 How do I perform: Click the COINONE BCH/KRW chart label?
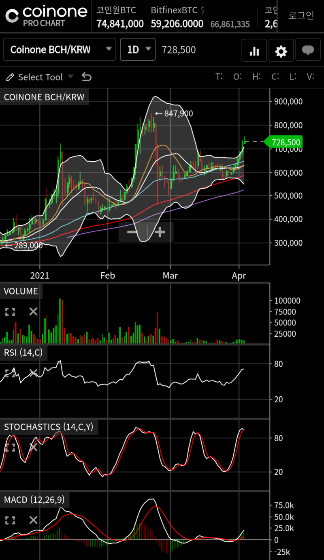(44, 97)
